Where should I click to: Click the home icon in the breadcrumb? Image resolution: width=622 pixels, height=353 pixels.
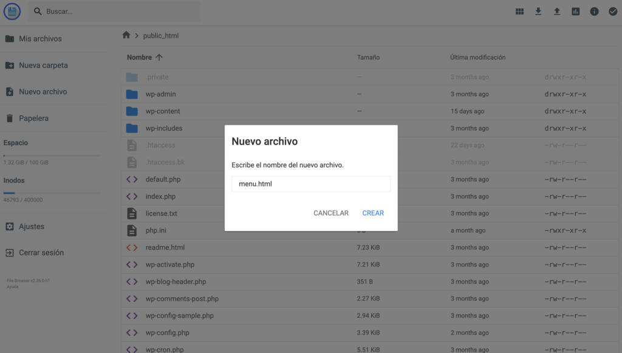pyautogui.click(x=126, y=35)
